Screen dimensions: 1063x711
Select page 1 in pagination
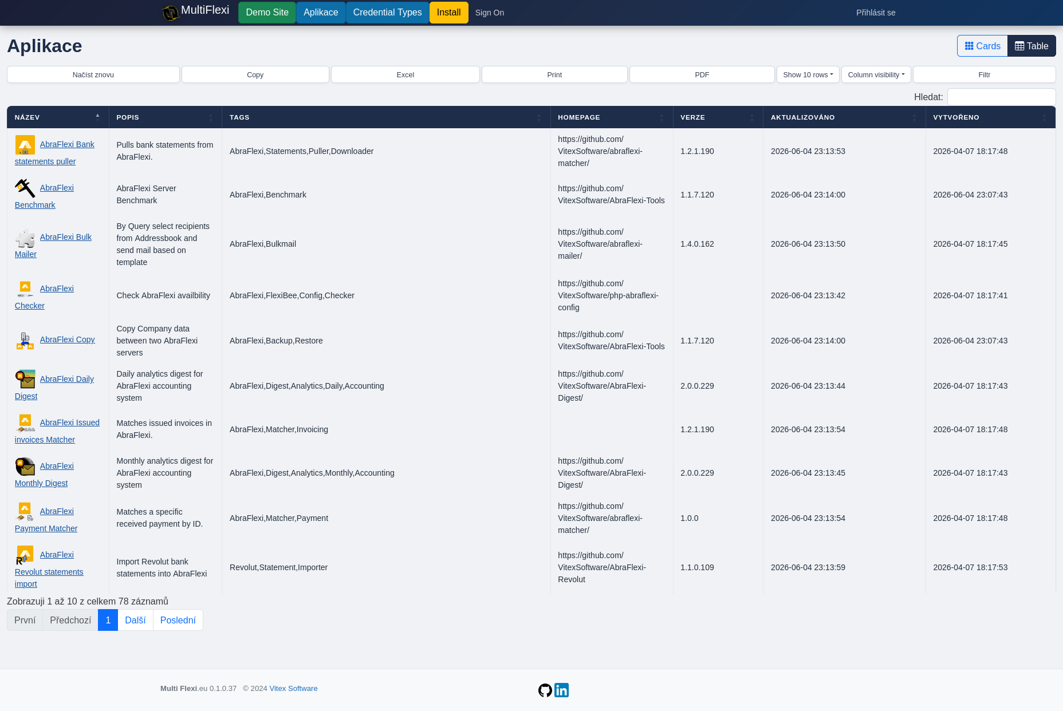tap(108, 620)
